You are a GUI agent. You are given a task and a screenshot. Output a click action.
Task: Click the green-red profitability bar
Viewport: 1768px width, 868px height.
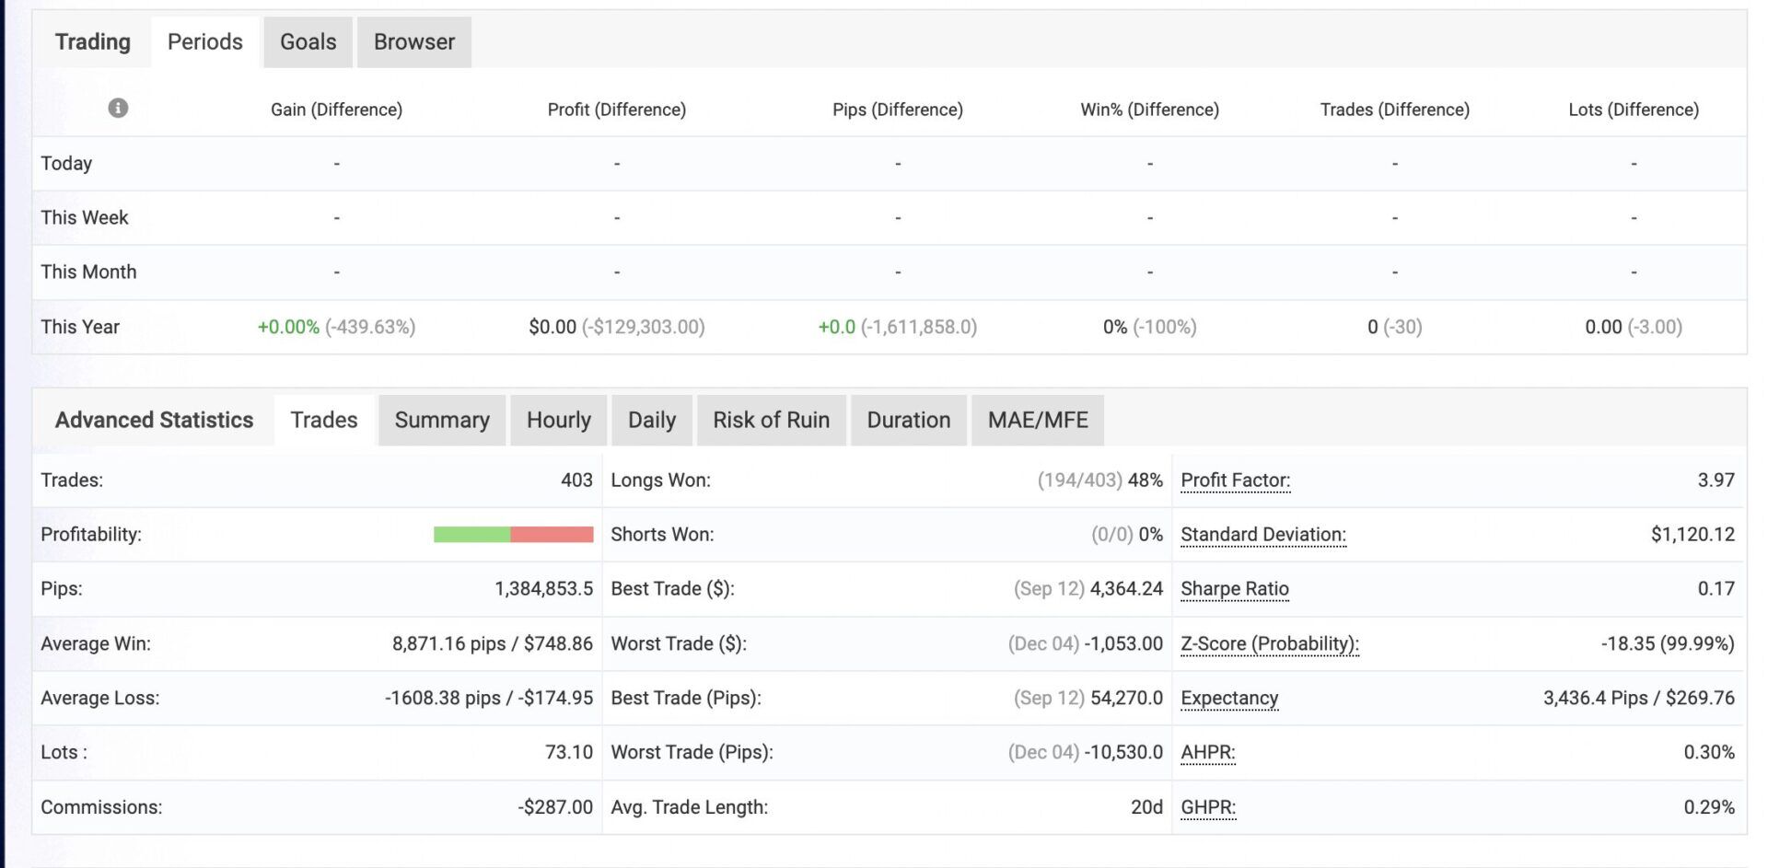tap(513, 534)
